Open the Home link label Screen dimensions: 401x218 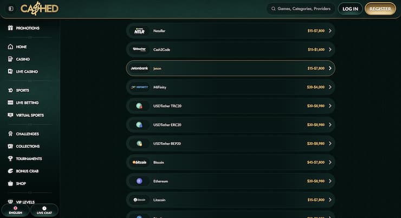pyautogui.click(x=21, y=47)
